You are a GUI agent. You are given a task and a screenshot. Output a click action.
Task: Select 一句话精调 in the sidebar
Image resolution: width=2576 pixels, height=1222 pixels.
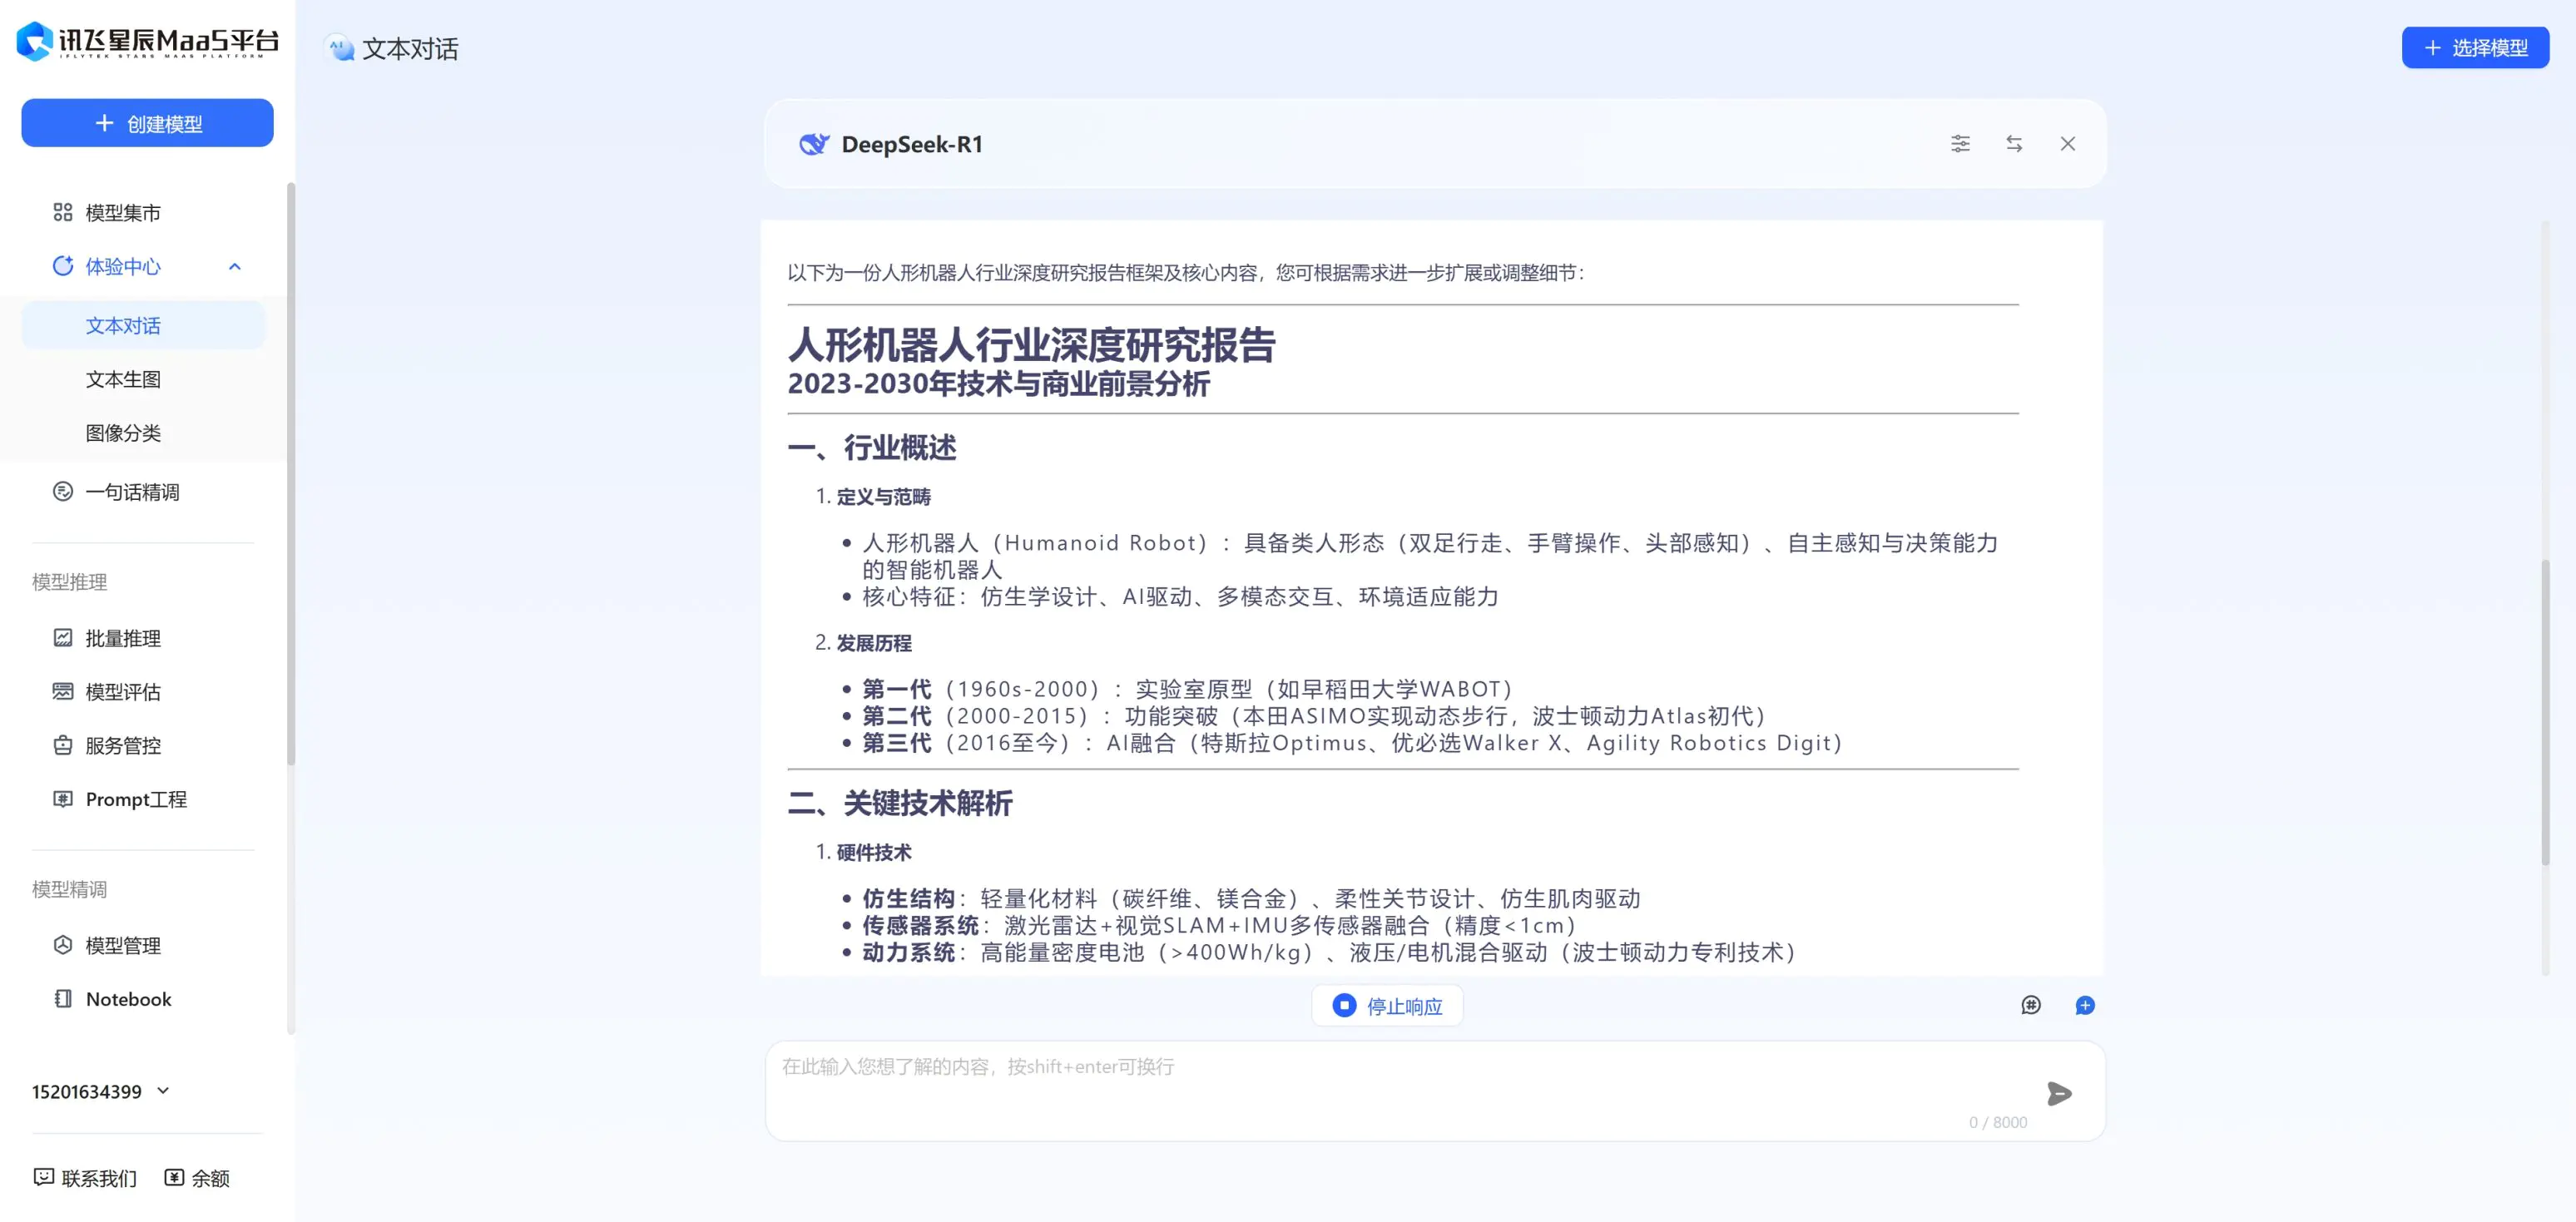[x=131, y=491]
